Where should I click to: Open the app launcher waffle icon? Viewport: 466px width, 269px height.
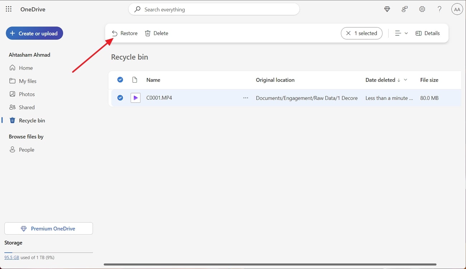point(9,9)
